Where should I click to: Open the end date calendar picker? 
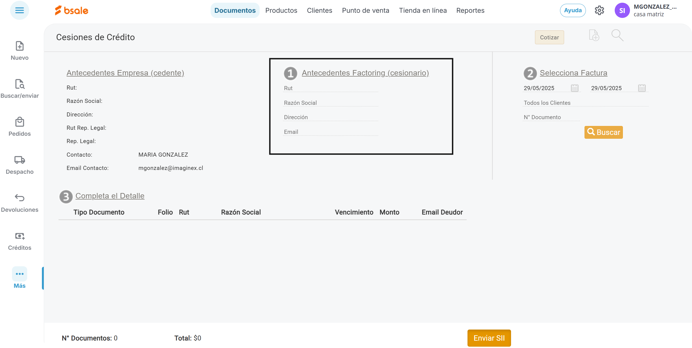pos(642,88)
